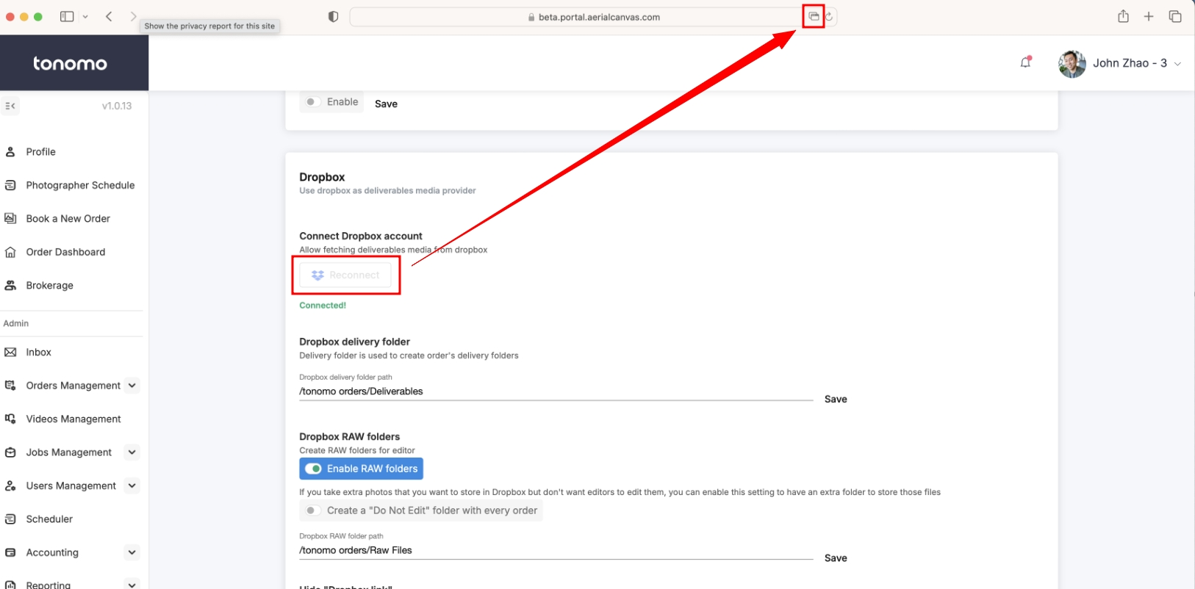Open Safari's sidebar toggle icon
This screenshot has height=589, width=1195.
(x=67, y=16)
